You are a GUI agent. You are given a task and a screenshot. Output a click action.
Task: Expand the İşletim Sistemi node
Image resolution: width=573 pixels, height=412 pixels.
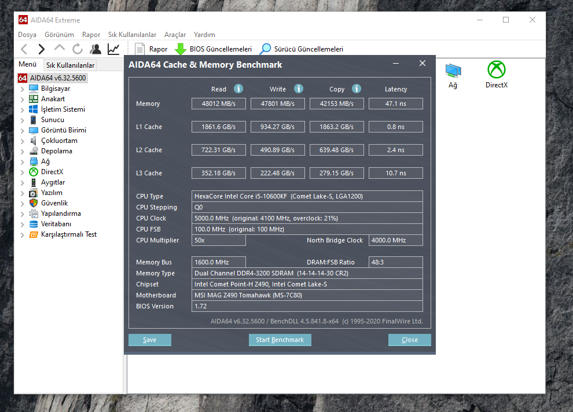click(23, 109)
